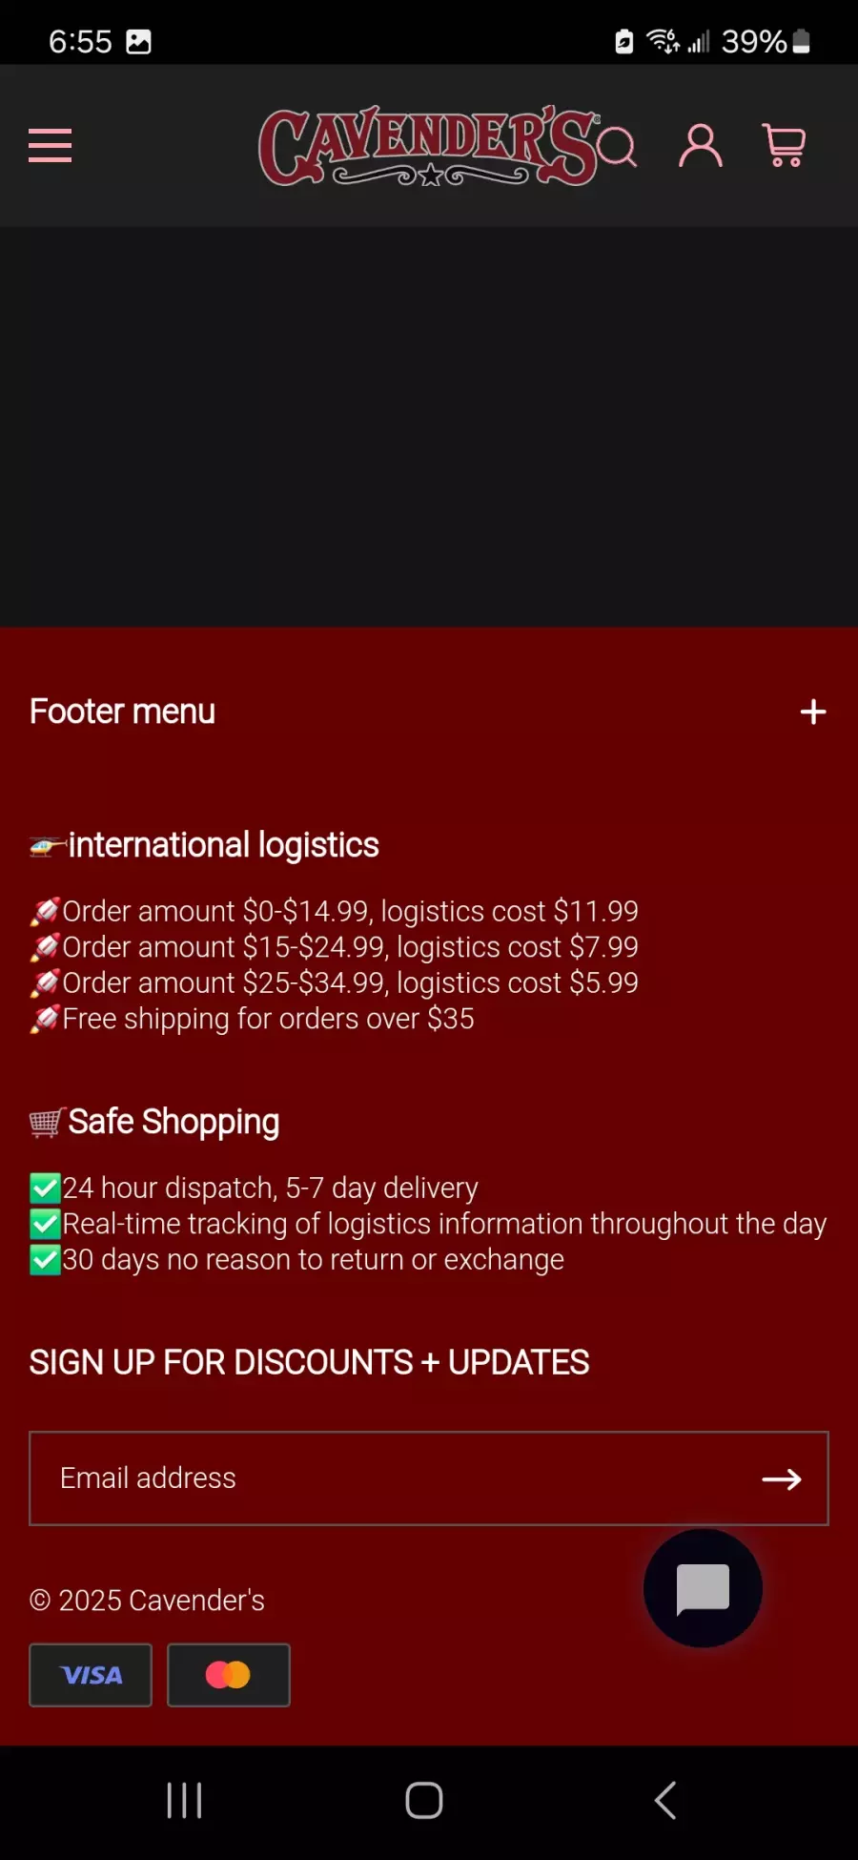The image size is (858, 1860).
Task: Focus the Email address field
Action: (429, 1478)
